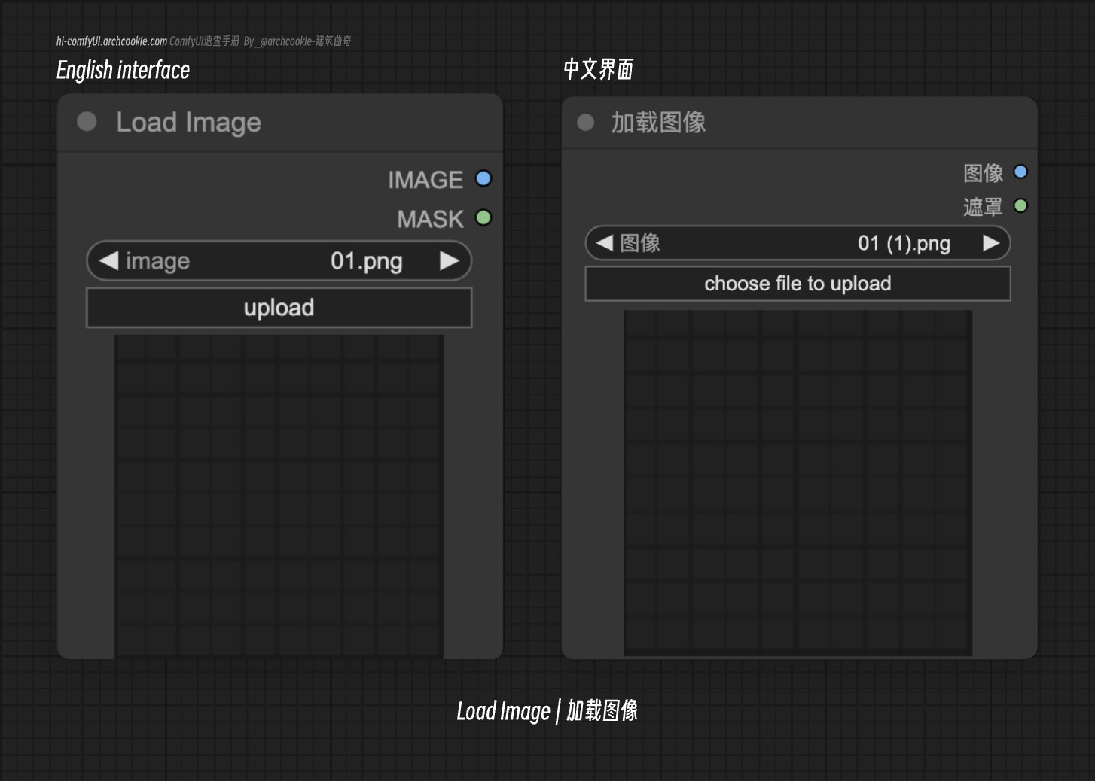Screen dimensions: 1095x781
Task: Click the 遮罩 output label
Action: click(983, 206)
